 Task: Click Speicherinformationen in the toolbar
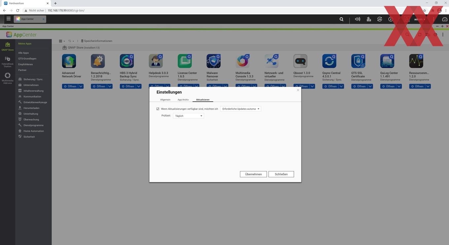[97, 41]
